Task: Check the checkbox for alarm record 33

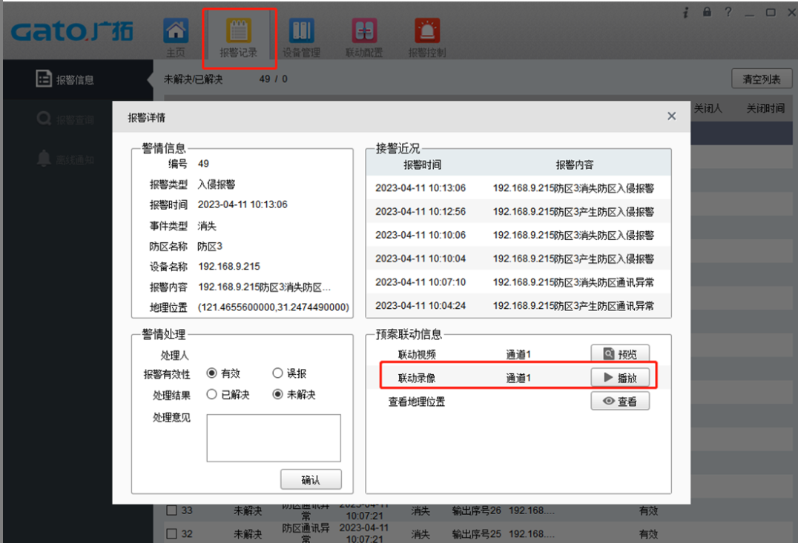Action: pyautogui.click(x=171, y=510)
